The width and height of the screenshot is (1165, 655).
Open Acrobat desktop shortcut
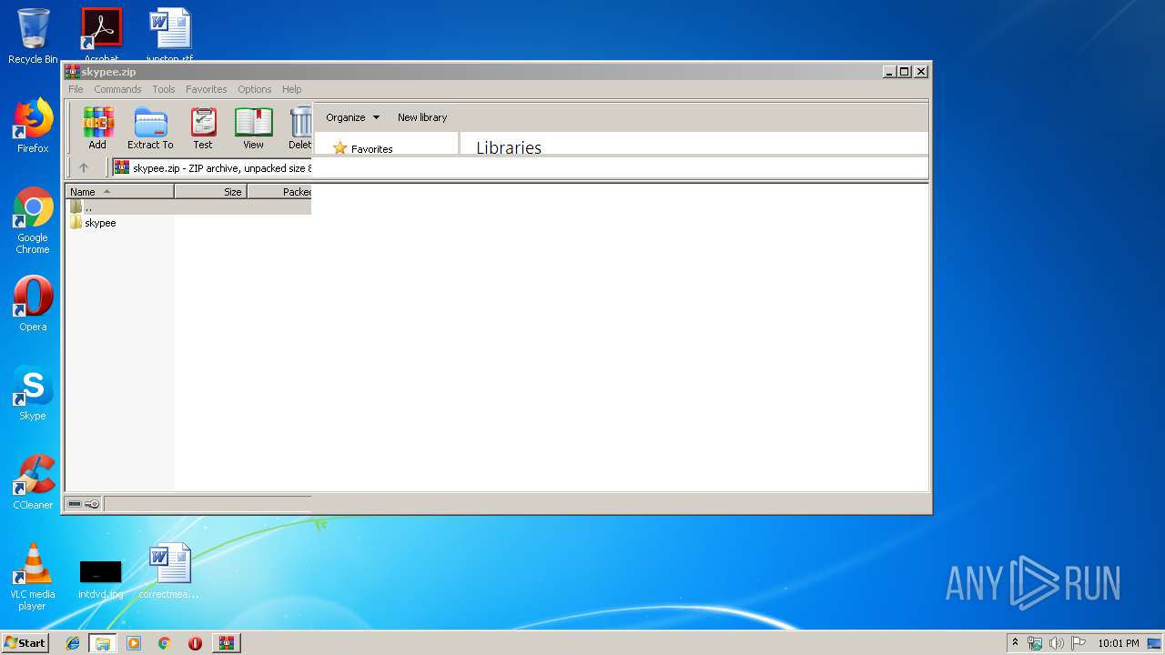click(x=101, y=35)
